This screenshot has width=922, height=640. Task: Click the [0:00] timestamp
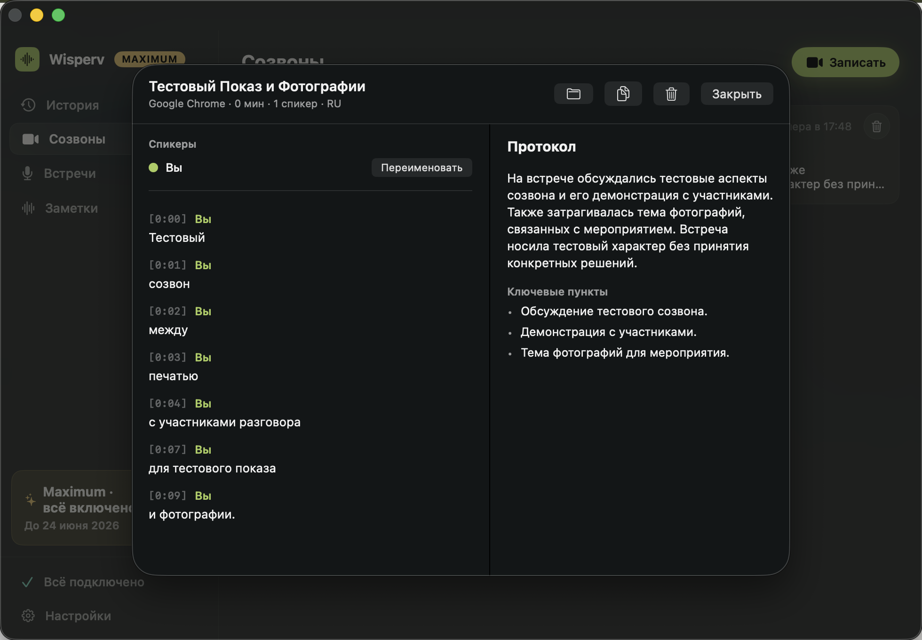[168, 219]
